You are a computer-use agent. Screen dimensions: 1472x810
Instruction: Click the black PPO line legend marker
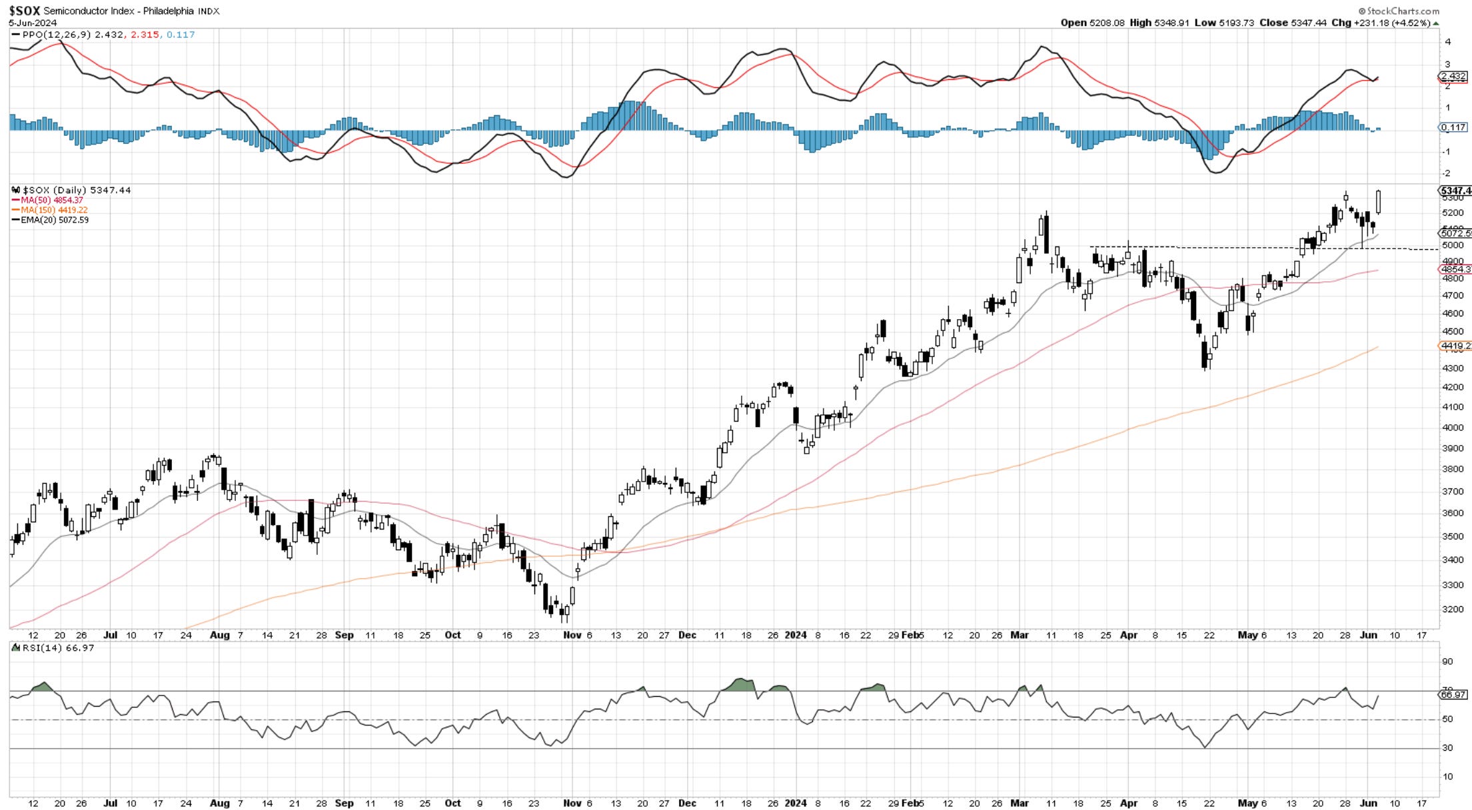tap(15, 35)
